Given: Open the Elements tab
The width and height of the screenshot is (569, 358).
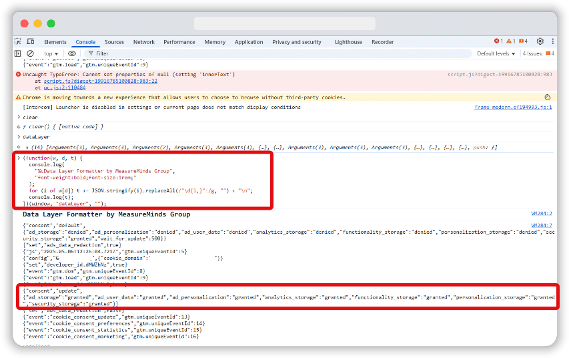Looking at the screenshot, I should (x=55, y=42).
